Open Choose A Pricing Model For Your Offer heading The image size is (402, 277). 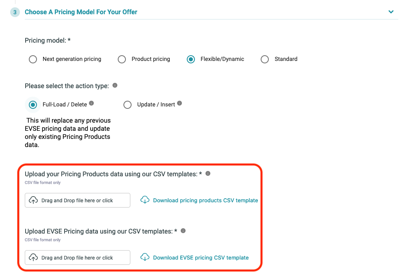tap(81, 12)
